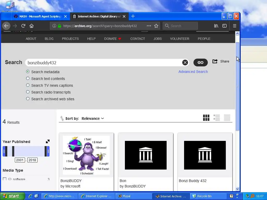Click the browser forward arrow

coord(15,26)
